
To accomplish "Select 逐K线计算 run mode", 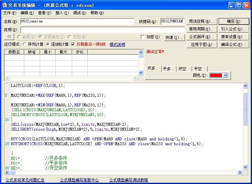I will pos(48,44).
